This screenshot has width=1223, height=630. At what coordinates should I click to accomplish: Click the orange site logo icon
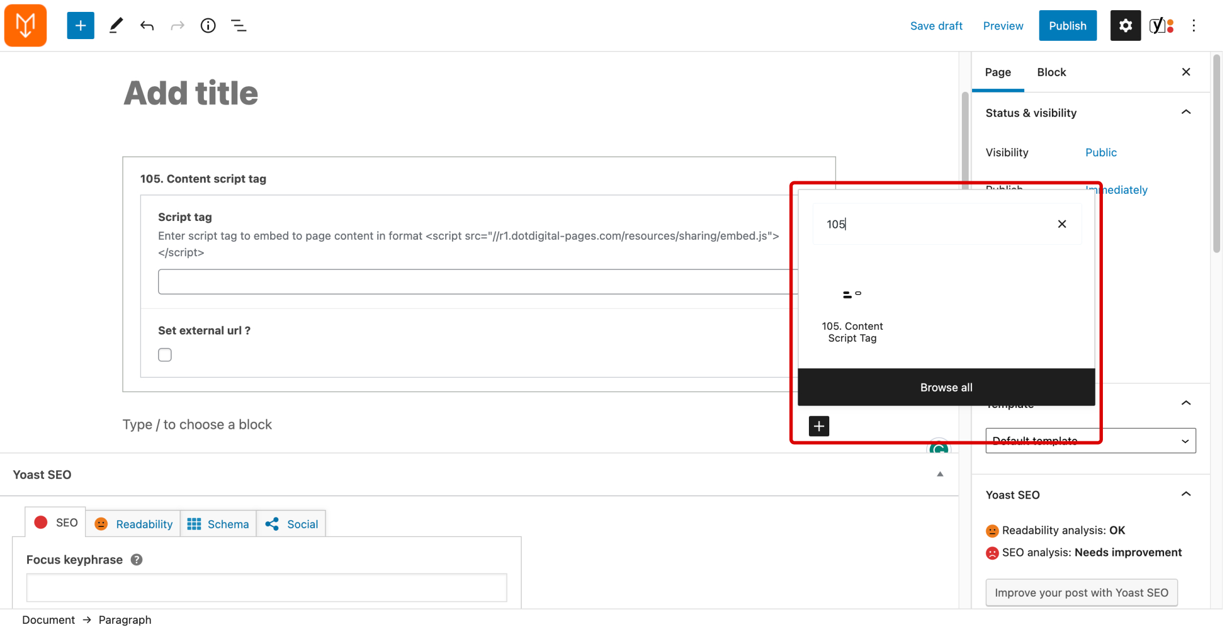click(25, 25)
